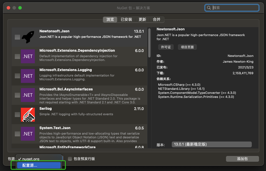
Task: Click the dependency Microsoft.CSharp (>= 4.3.0)
Action: click(x=179, y=85)
